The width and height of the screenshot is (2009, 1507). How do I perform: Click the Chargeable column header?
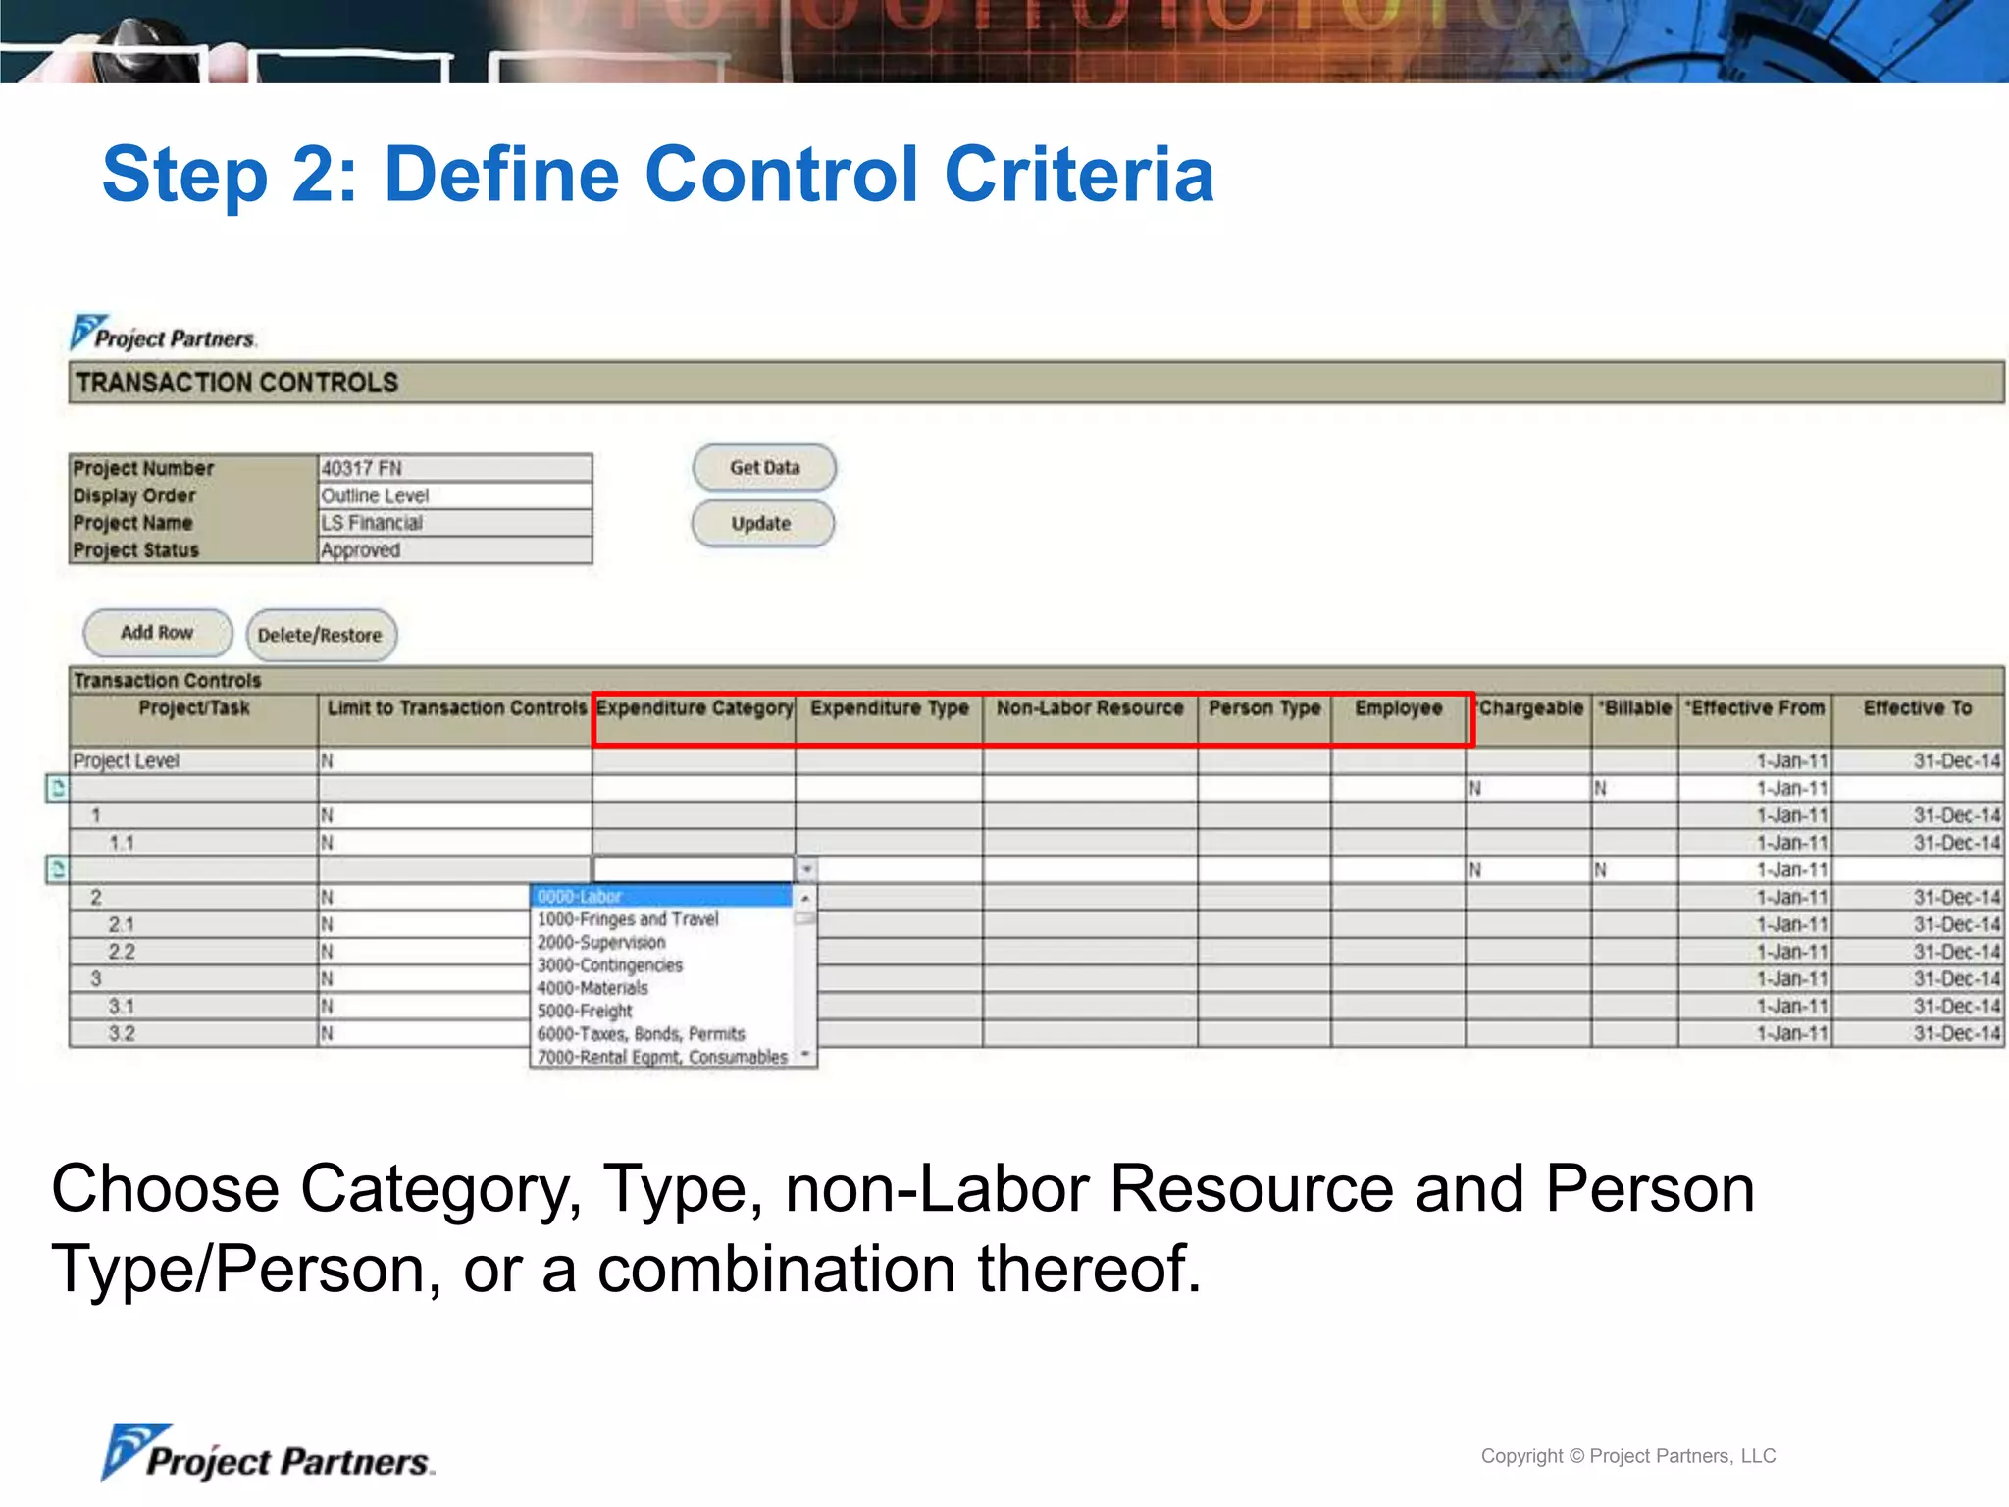(1530, 719)
